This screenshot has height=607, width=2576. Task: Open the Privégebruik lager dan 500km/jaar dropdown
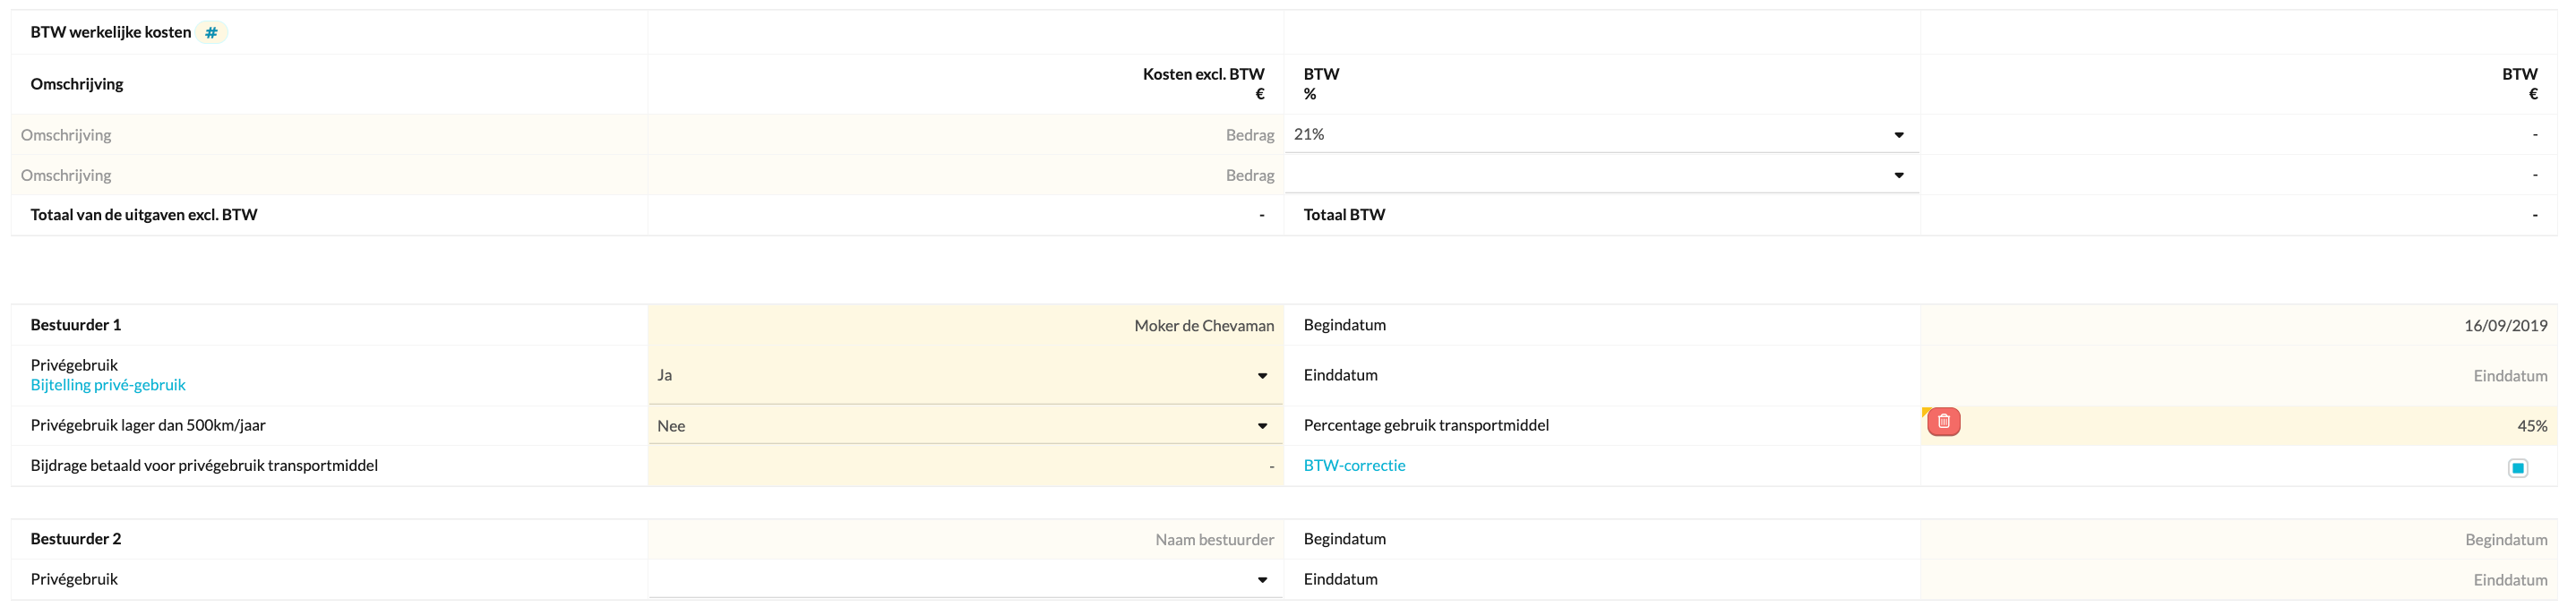(x=965, y=426)
